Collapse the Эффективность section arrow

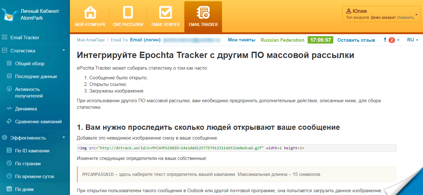pyautogui.click(x=64, y=137)
